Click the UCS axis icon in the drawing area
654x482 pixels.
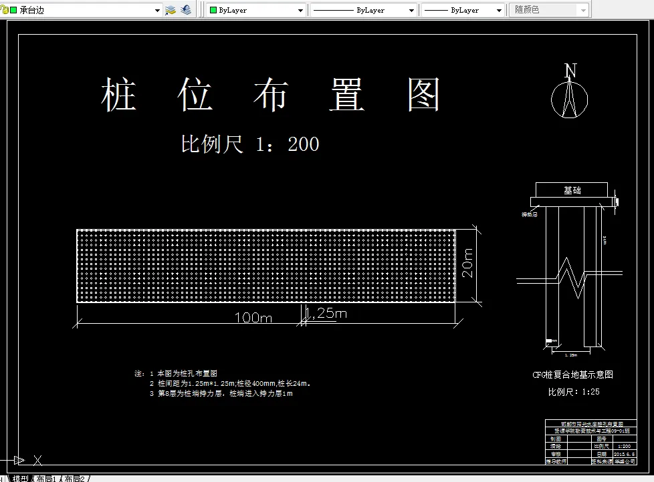(x=20, y=459)
